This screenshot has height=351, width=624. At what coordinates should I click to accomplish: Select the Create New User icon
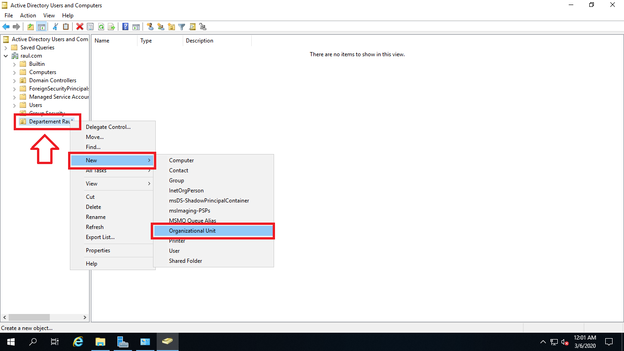[x=150, y=26]
